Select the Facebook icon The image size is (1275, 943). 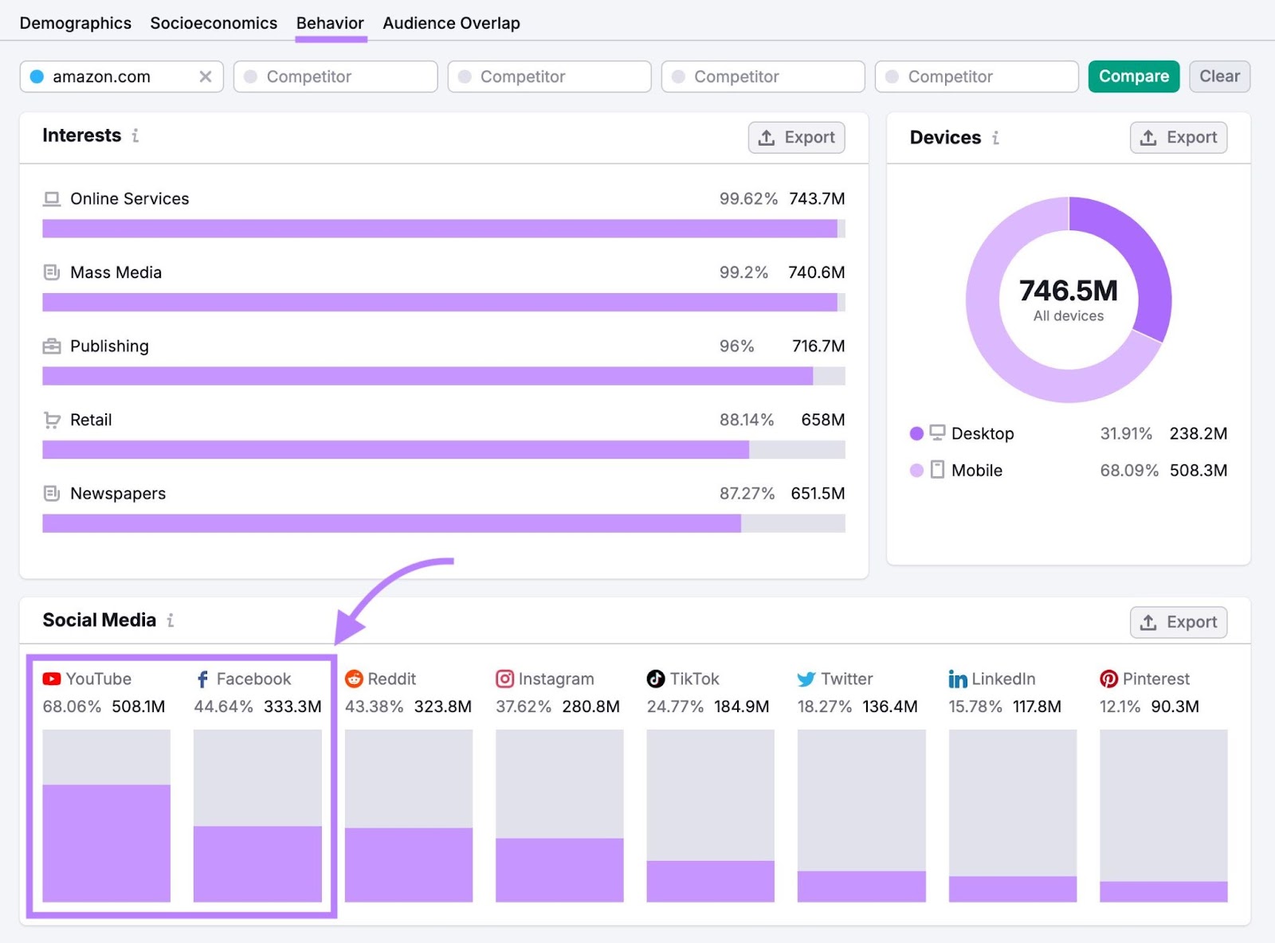tap(201, 679)
